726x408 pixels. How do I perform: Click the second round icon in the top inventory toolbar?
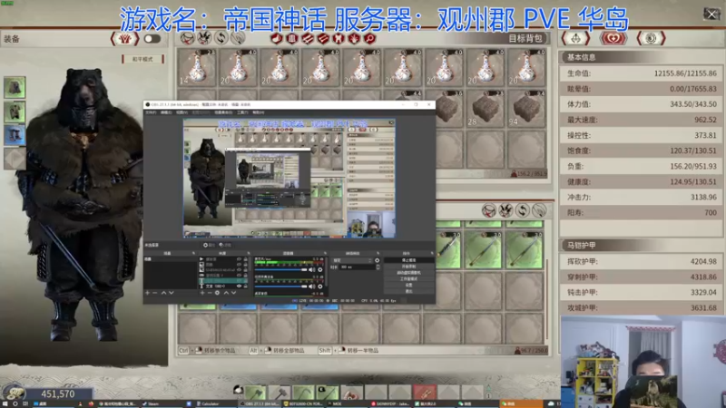[204, 38]
